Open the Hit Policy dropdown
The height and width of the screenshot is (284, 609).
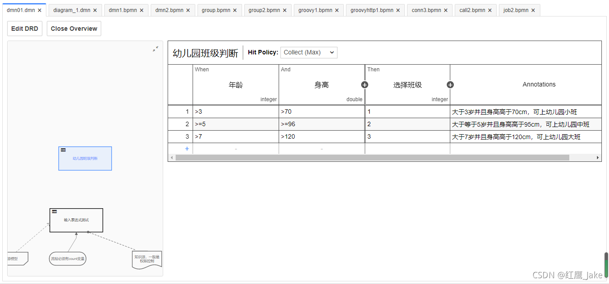tap(309, 53)
